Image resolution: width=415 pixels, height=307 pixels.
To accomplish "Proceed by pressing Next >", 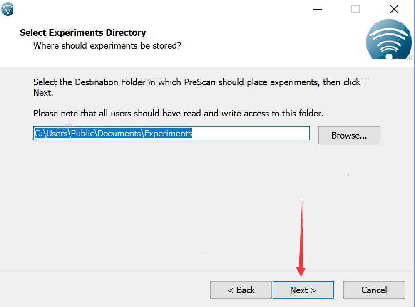I will [x=303, y=290].
